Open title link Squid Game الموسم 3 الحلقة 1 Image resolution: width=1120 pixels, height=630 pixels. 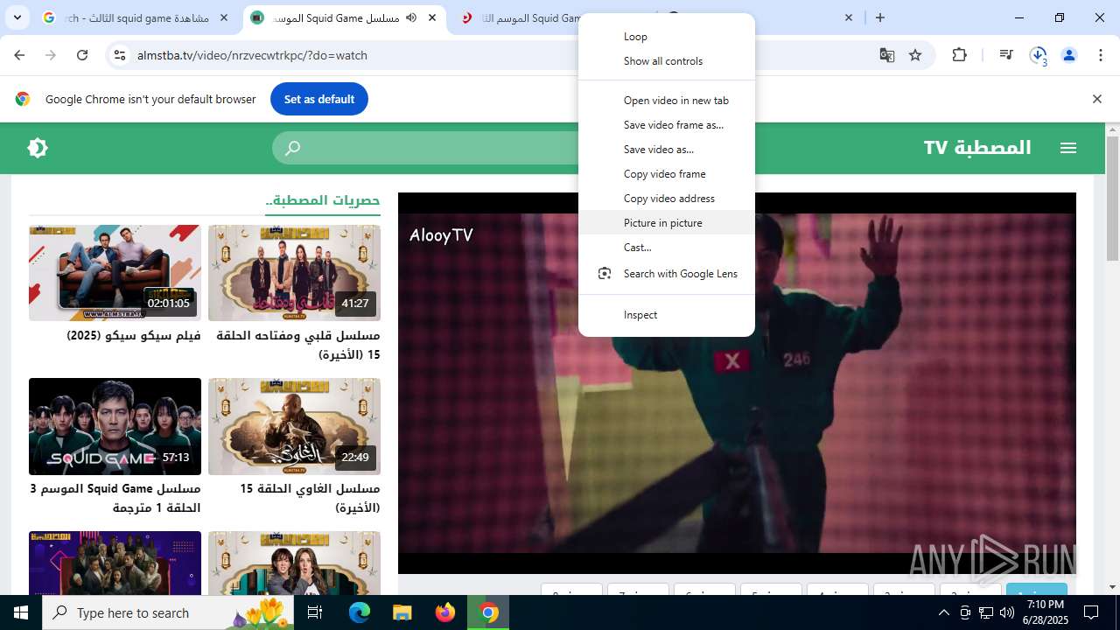pos(115,498)
